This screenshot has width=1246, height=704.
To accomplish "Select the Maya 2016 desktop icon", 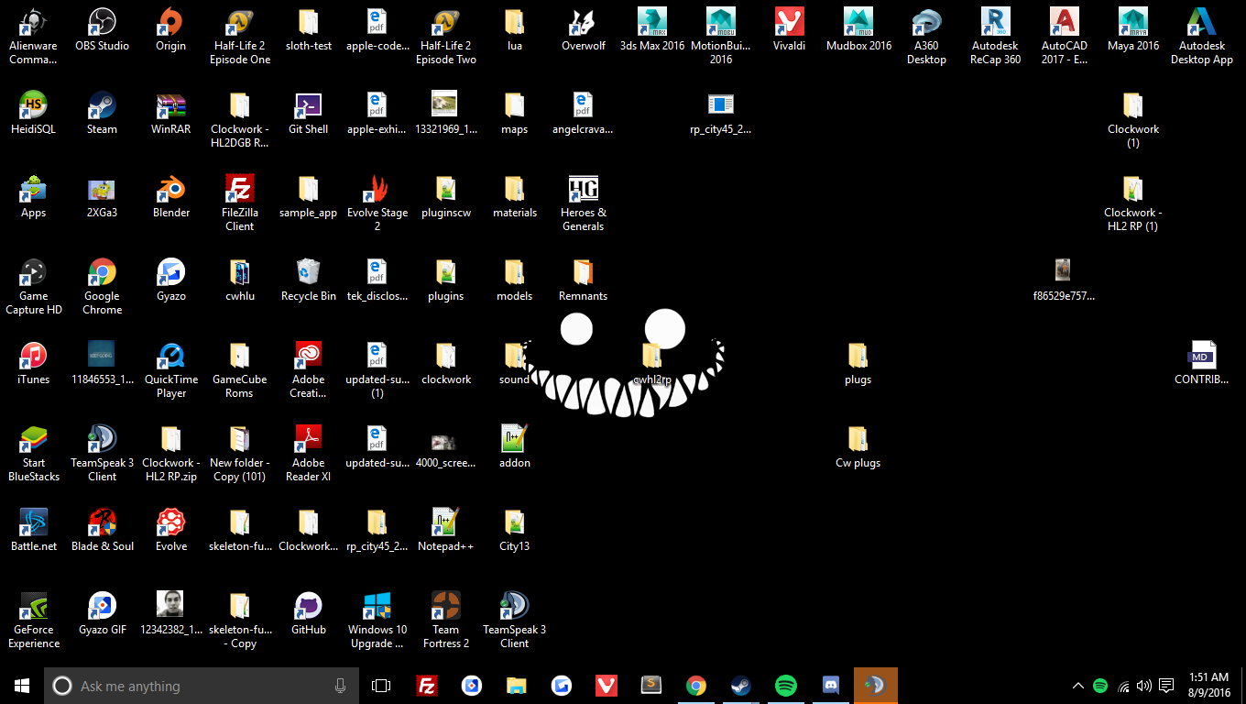I will point(1133,29).
